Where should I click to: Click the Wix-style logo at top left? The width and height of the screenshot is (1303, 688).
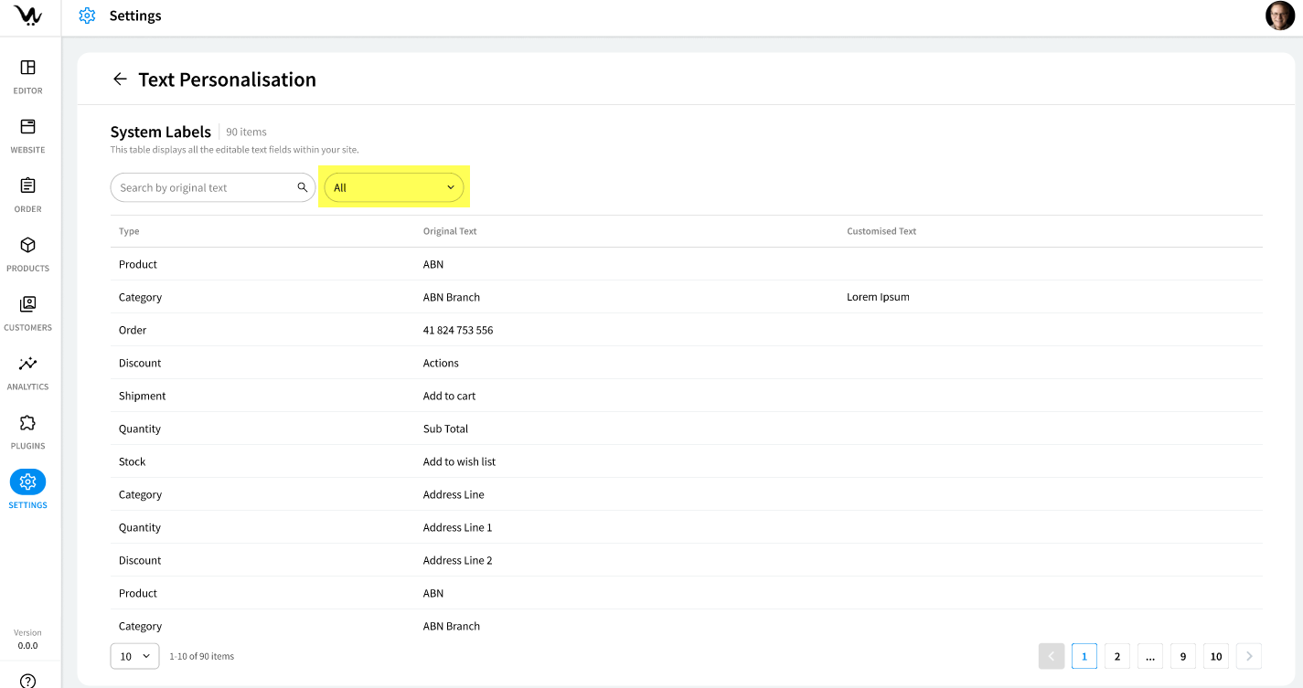coord(27,16)
